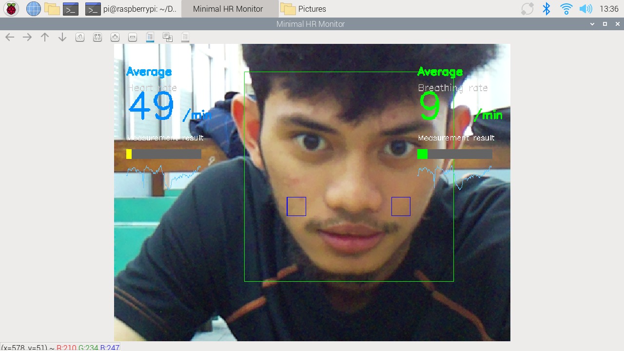The image size is (624, 351).
Task: Pan the image up with the up arrow
Action: click(x=45, y=37)
